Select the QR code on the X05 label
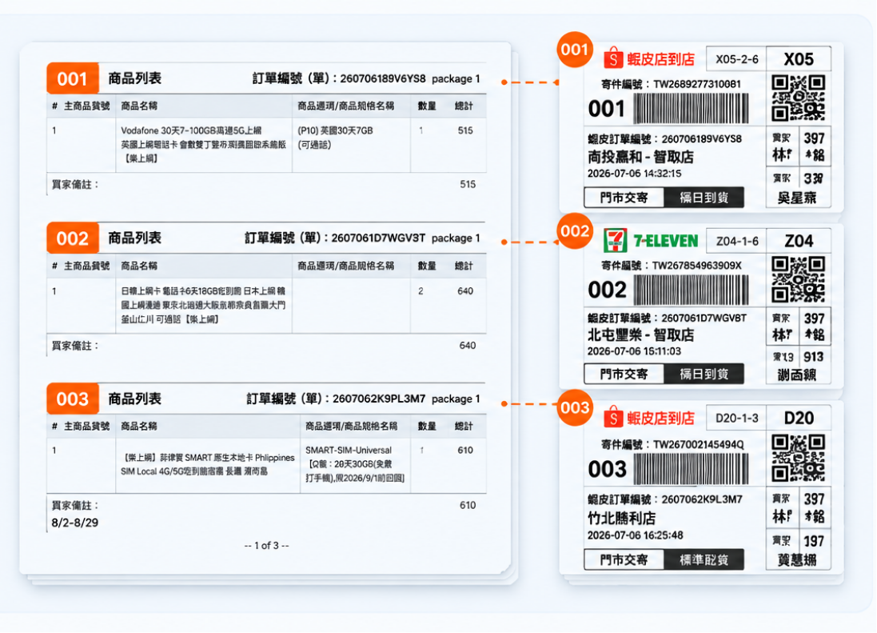This screenshot has height=633, width=877. tap(798, 98)
